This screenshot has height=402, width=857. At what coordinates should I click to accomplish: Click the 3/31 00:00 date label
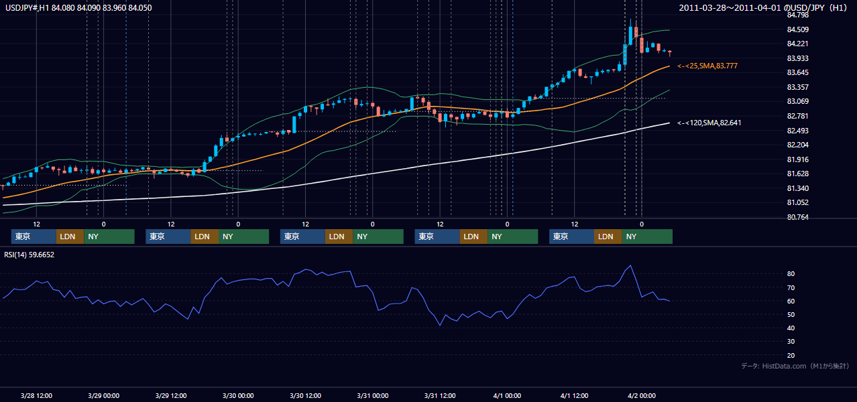(373, 395)
